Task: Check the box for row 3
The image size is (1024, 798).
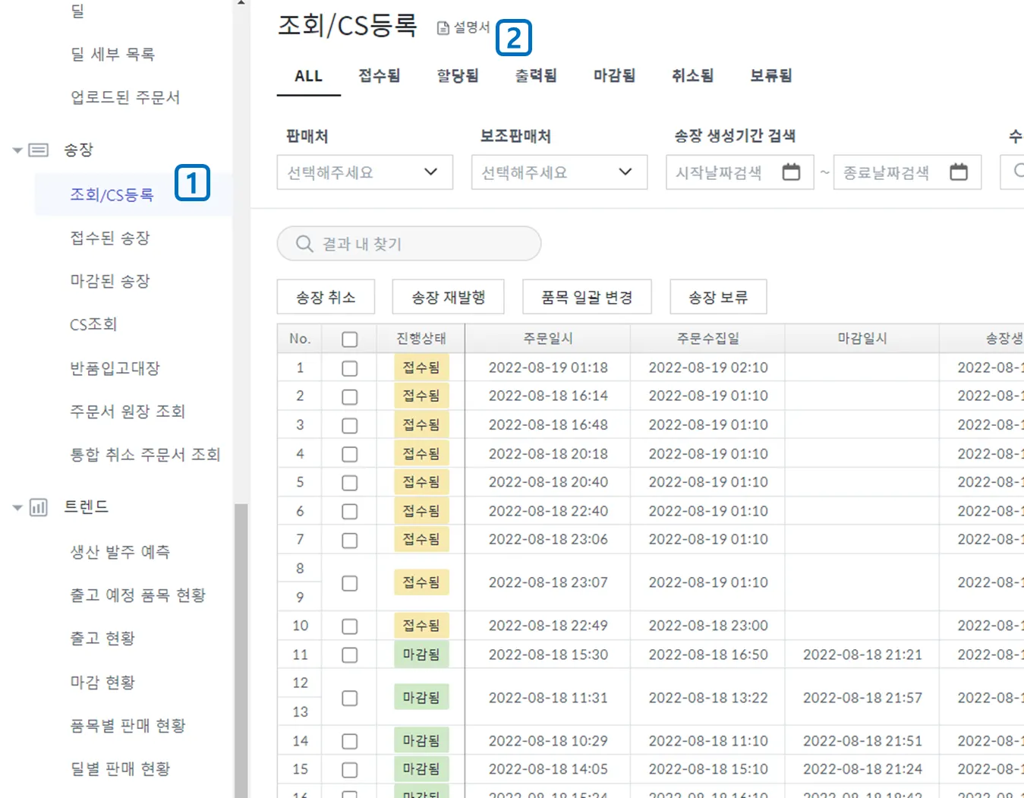Action: (x=350, y=425)
